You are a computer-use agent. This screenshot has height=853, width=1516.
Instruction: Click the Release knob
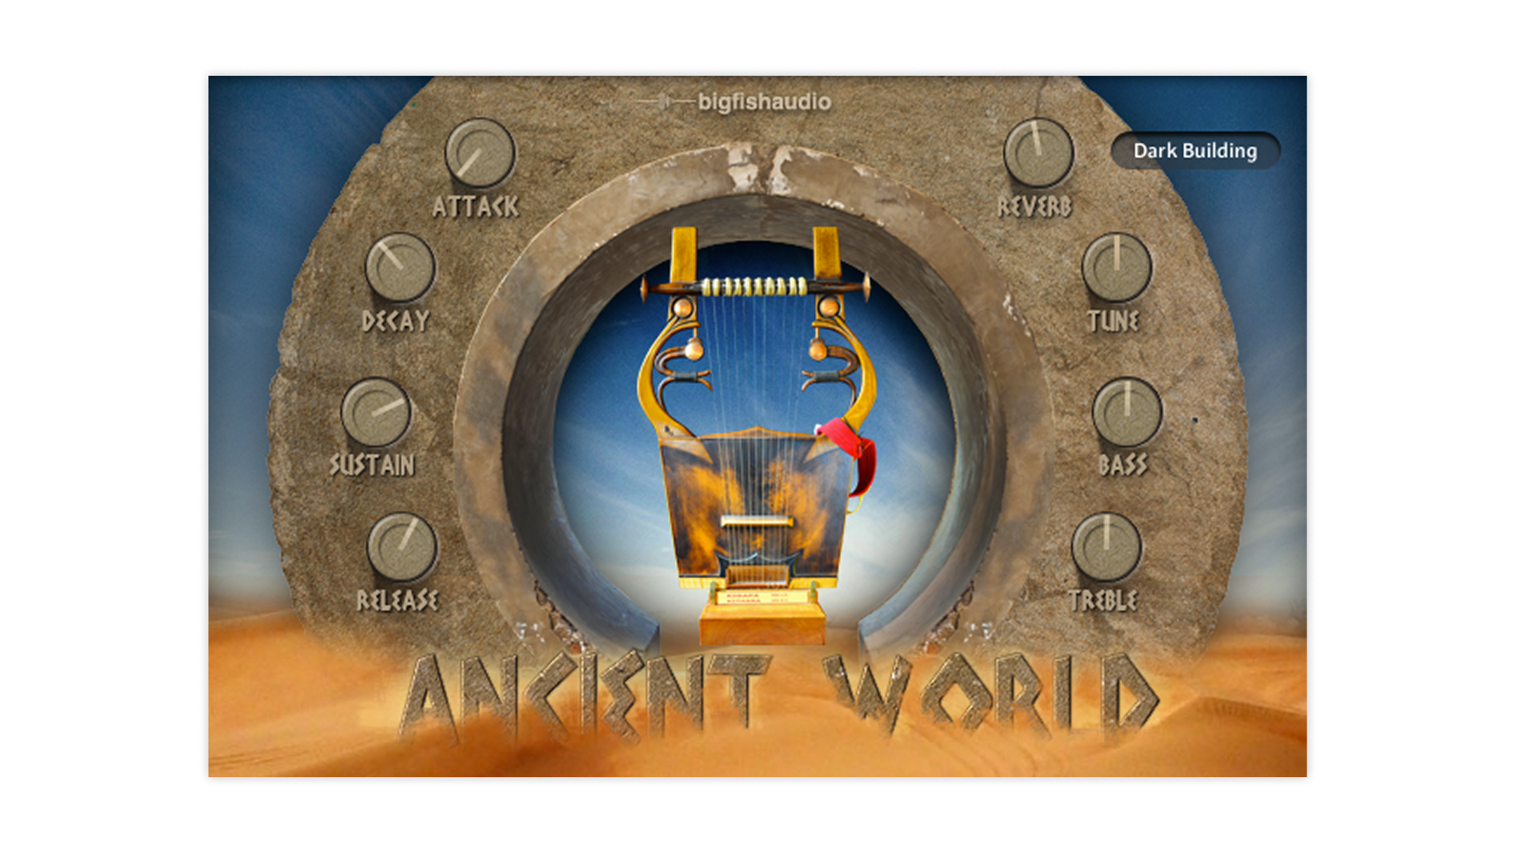coord(401,548)
